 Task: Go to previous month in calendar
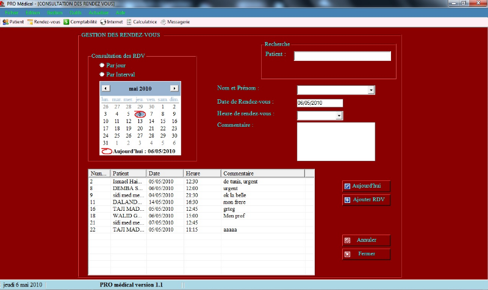[106, 88]
